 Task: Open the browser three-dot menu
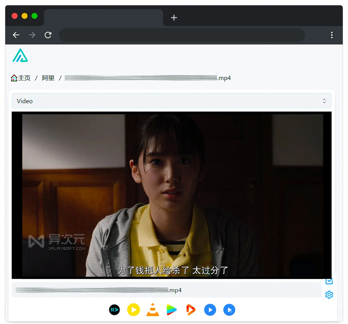[332, 35]
